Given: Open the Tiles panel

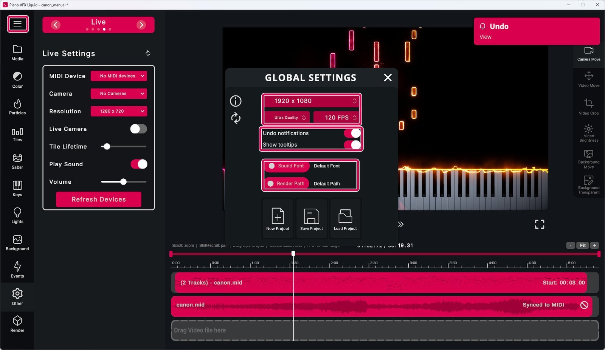Looking at the screenshot, I should coord(17,135).
